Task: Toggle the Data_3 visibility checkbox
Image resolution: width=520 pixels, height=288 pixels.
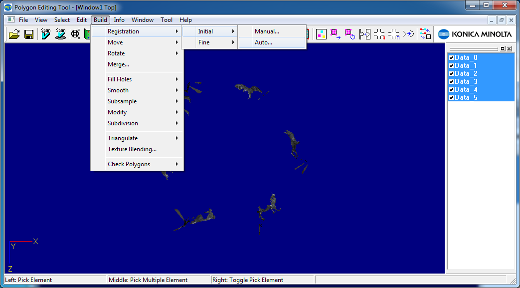Action: tap(451, 81)
